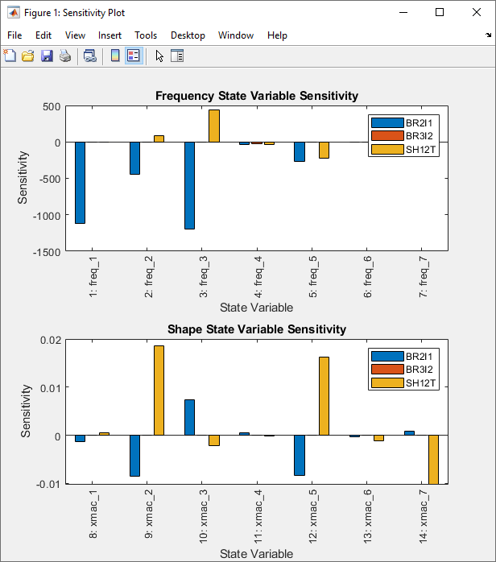Save the figure with floppy disk icon

click(x=47, y=56)
